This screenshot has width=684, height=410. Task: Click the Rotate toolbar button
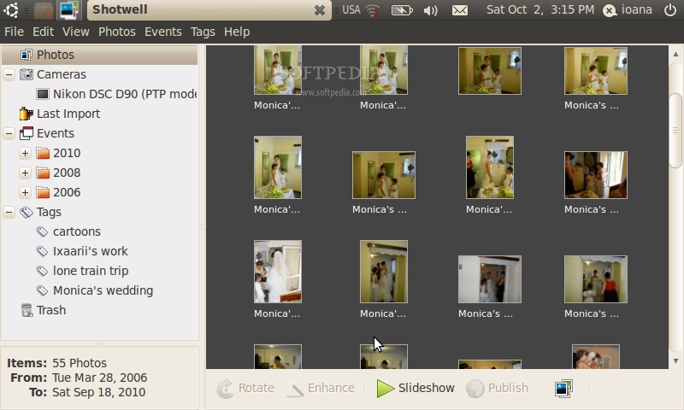(x=246, y=388)
